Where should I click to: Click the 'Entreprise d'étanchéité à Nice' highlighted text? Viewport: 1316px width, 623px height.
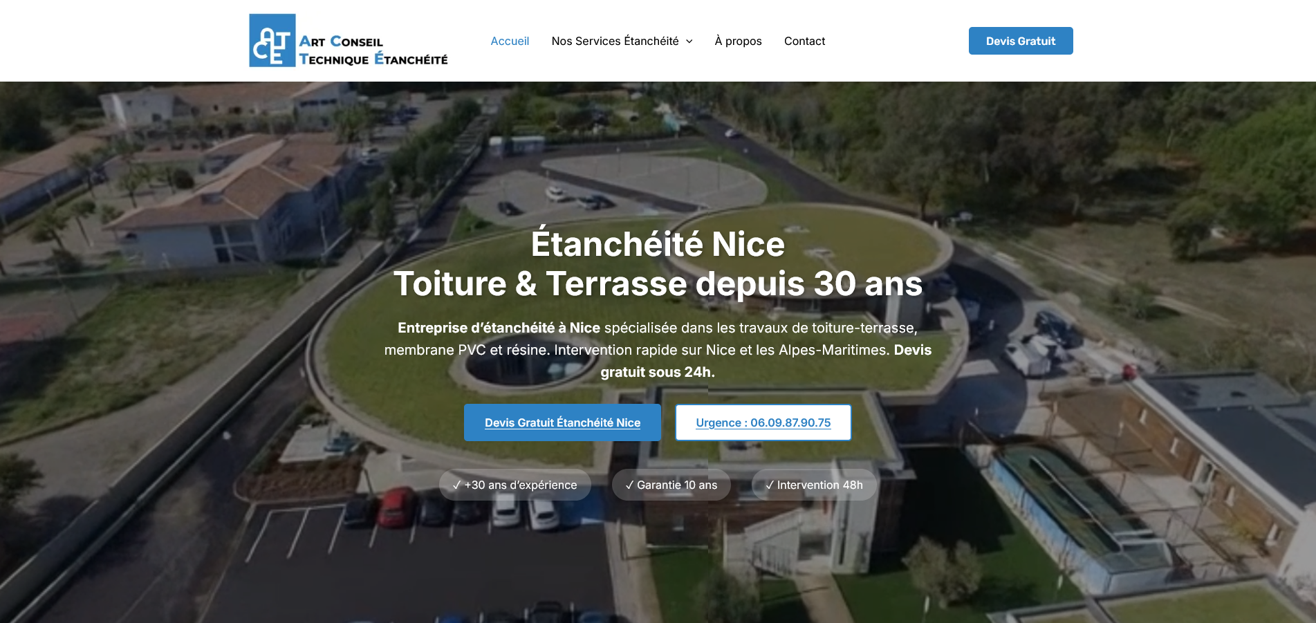coord(499,328)
